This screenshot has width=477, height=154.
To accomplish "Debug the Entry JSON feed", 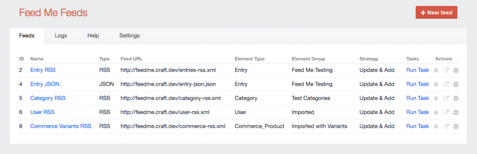I will point(436,84).
